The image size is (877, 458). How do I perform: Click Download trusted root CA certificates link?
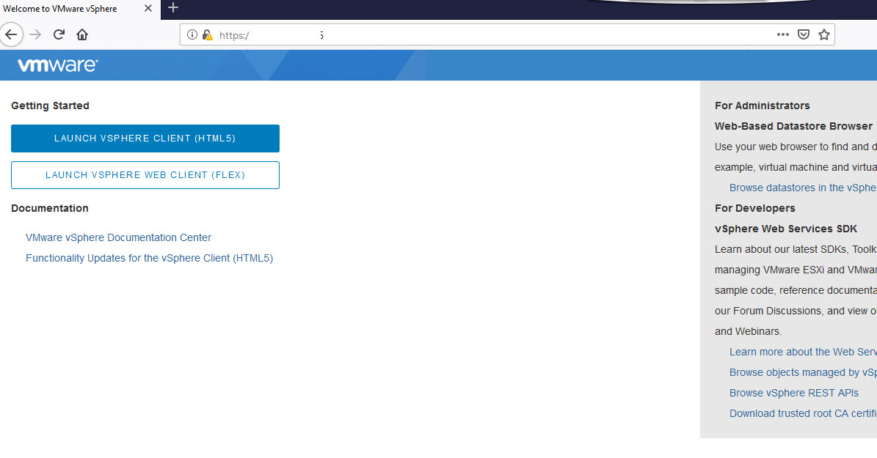click(x=802, y=413)
